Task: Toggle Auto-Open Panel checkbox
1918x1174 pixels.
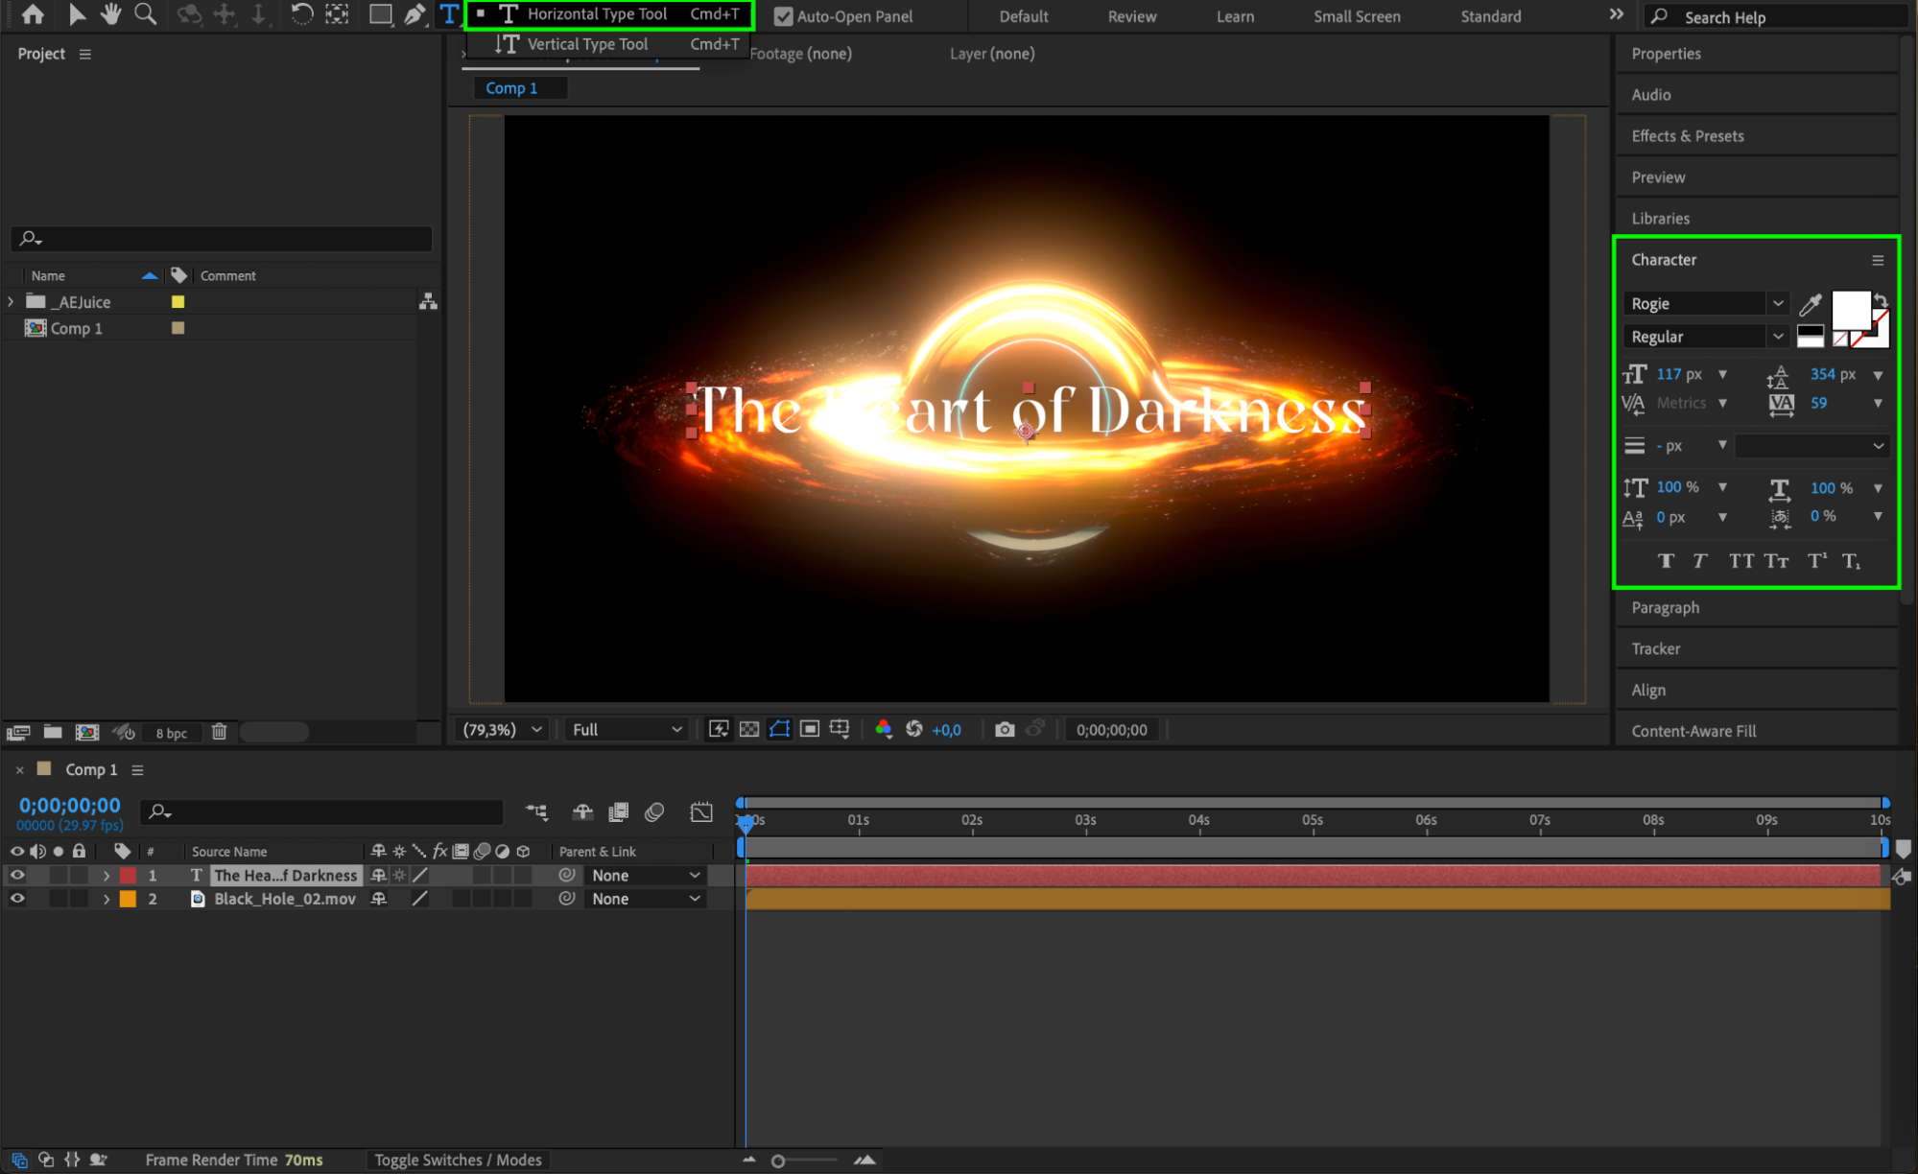Action: (x=784, y=16)
